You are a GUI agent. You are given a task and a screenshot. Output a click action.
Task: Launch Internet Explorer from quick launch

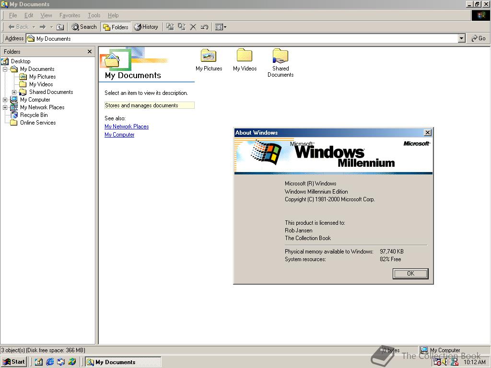pos(50,362)
